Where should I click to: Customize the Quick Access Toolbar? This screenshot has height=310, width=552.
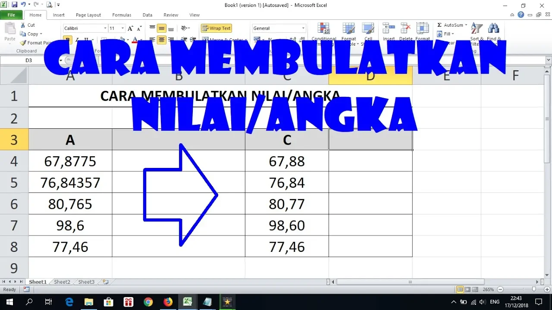pyautogui.click(x=57, y=5)
